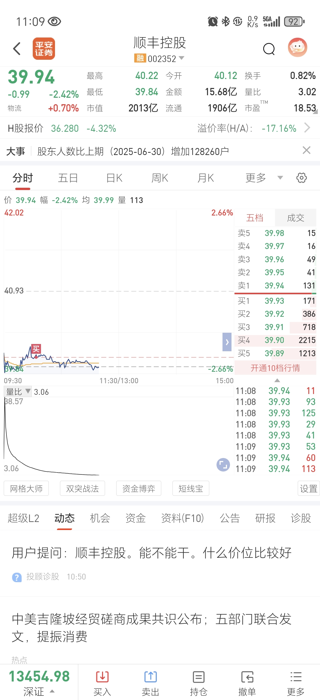The height and width of the screenshot is (700, 320).
Task: Tap the alarm clock status icon
Action: tap(213, 21)
